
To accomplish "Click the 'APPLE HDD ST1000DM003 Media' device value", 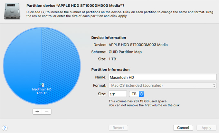I will click(x=138, y=45).
